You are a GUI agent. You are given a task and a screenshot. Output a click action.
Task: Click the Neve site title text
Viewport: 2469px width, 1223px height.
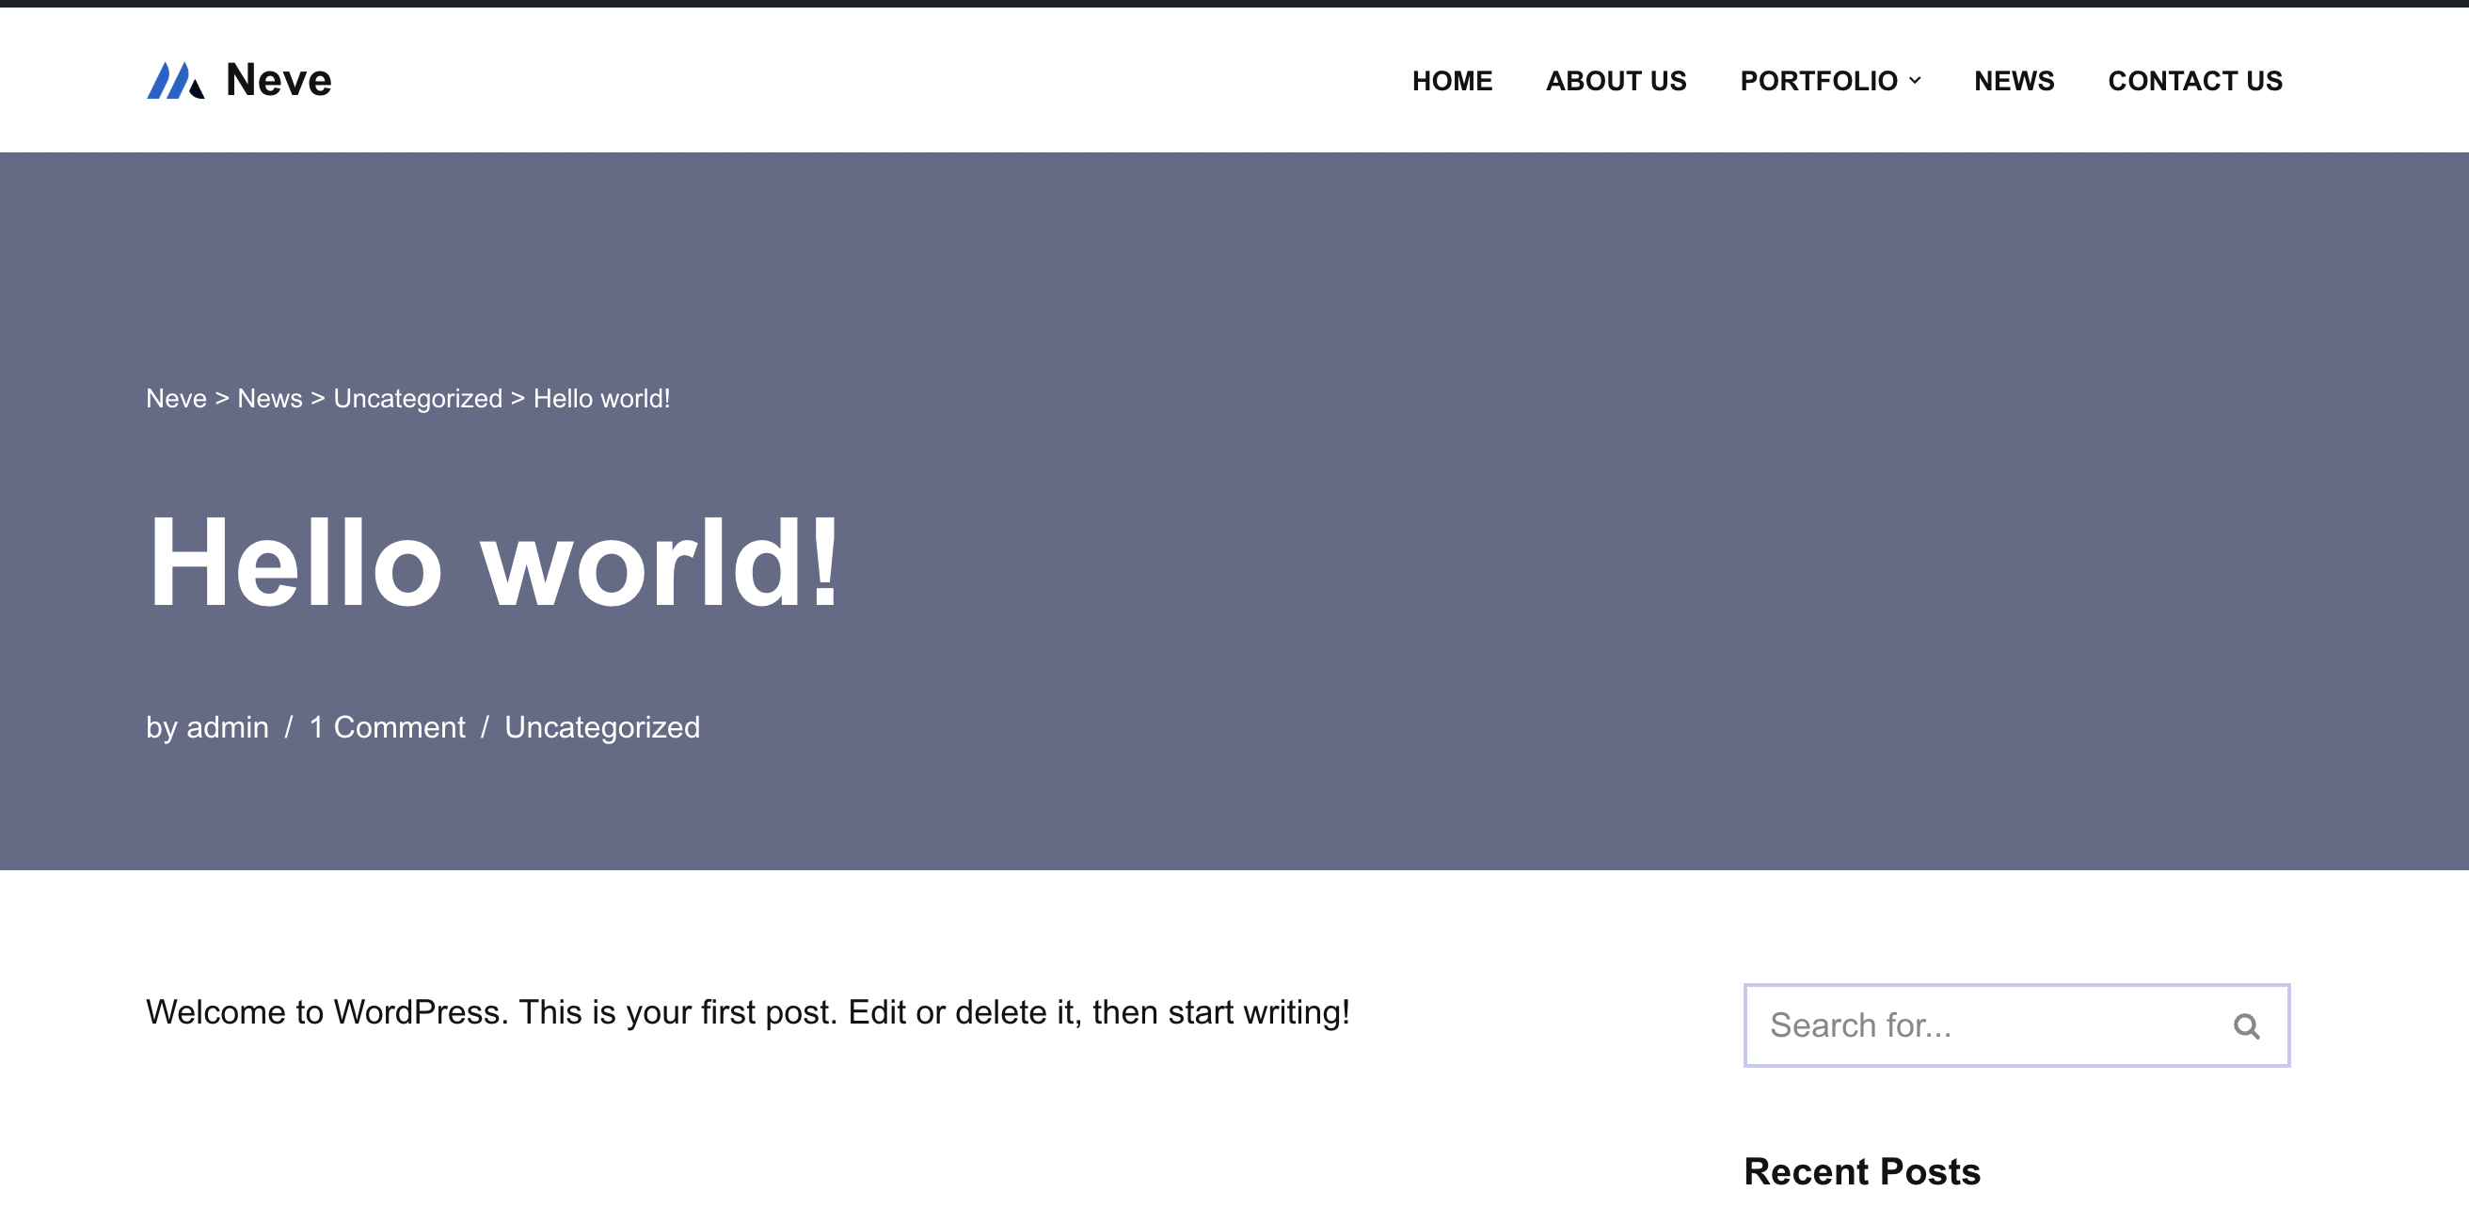pyautogui.click(x=278, y=81)
